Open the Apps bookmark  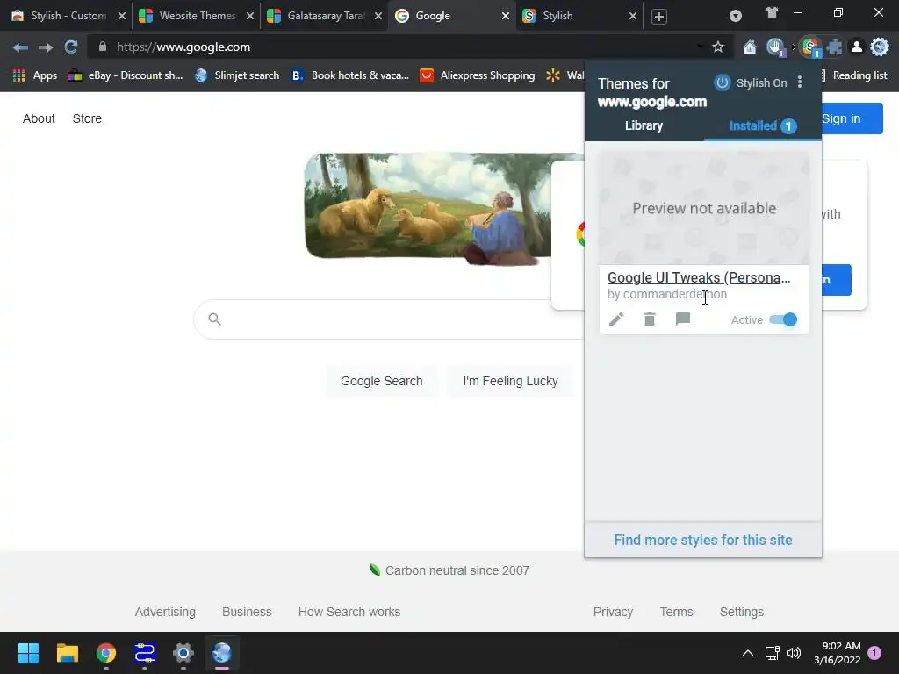pyautogui.click(x=34, y=75)
